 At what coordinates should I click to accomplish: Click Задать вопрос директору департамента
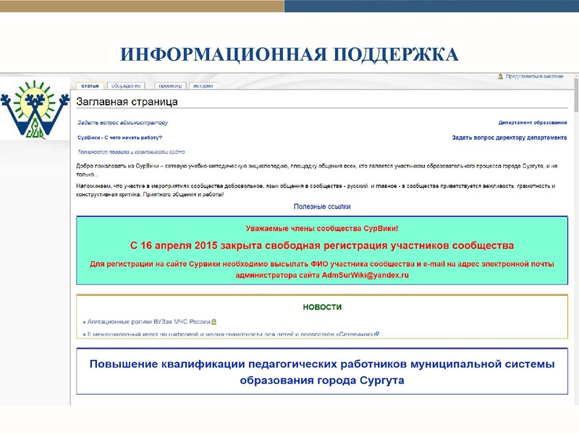coord(510,137)
